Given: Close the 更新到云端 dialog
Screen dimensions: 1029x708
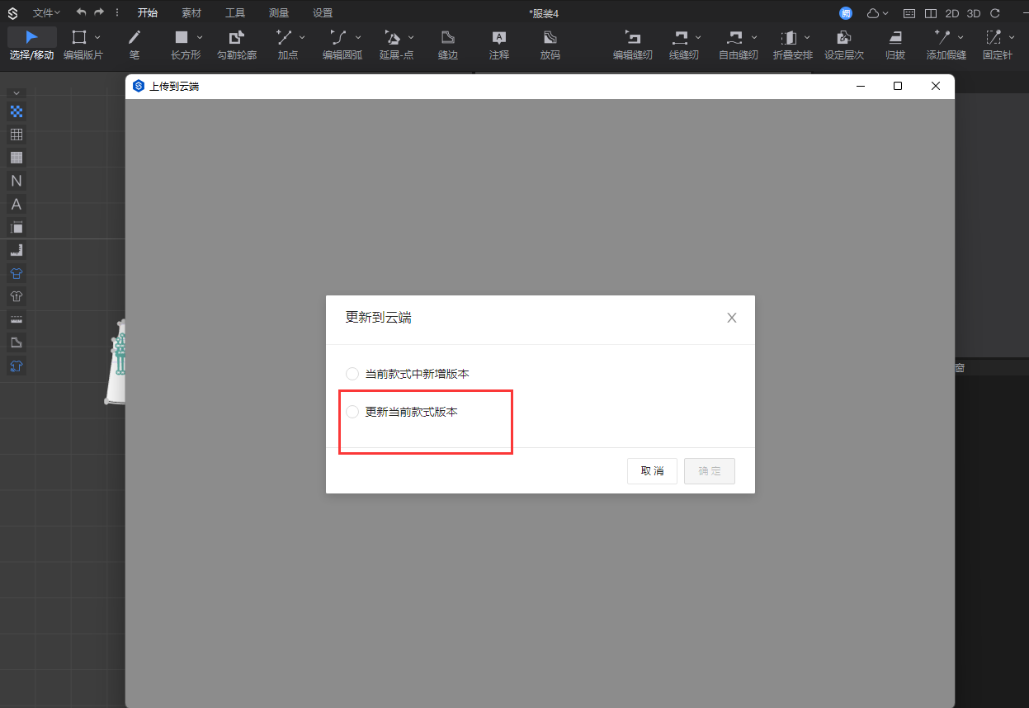Looking at the screenshot, I should [731, 318].
